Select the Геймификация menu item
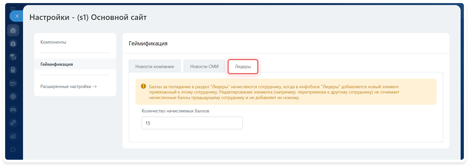The width and height of the screenshot is (469, 167). (75, 64)
